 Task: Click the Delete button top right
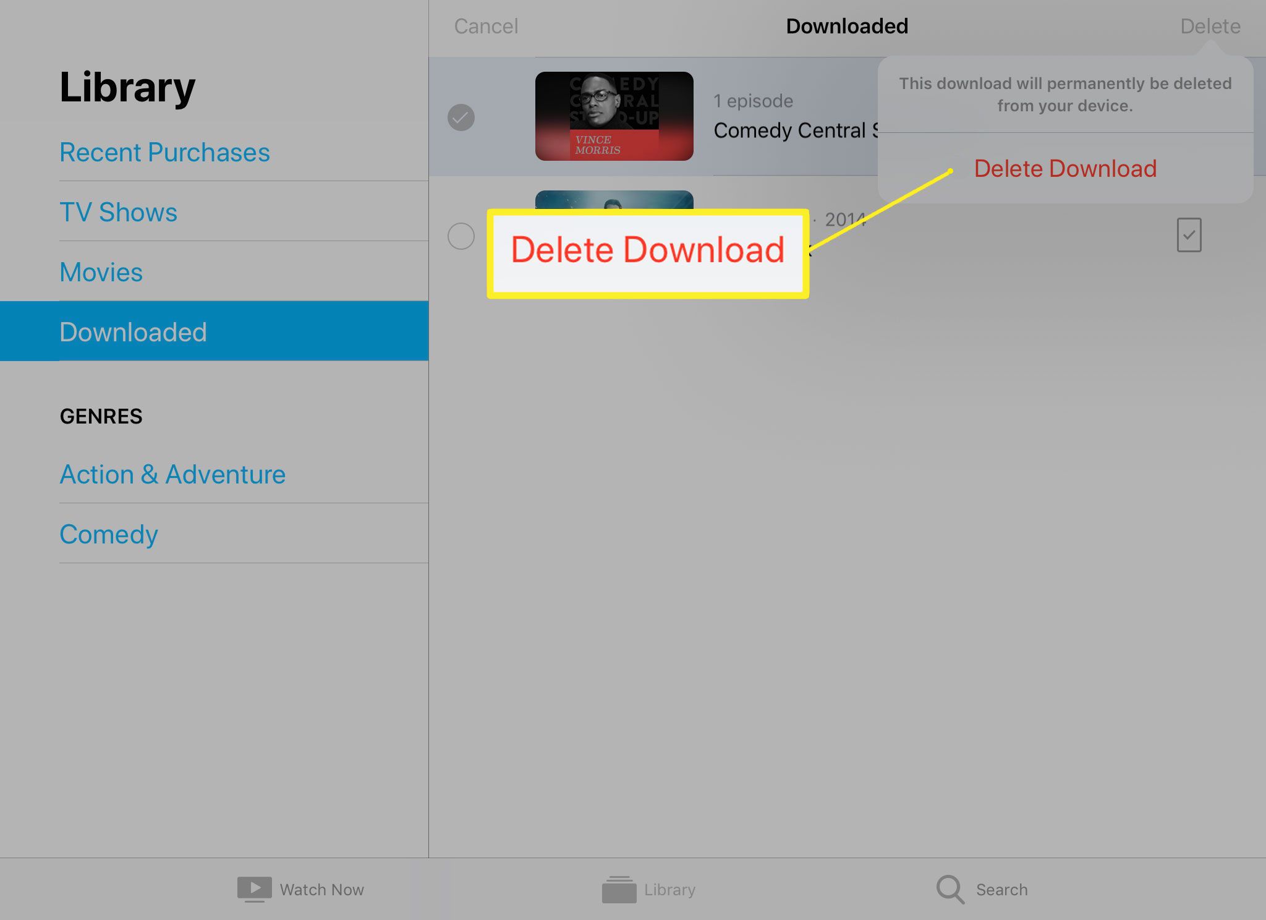[x=1211, y=25]
